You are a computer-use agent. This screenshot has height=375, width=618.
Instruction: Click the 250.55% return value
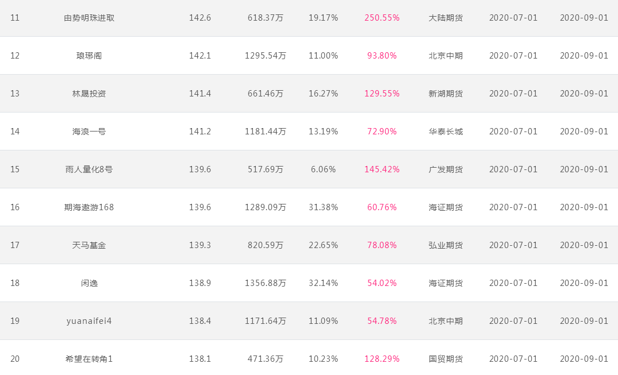(382, 18)
